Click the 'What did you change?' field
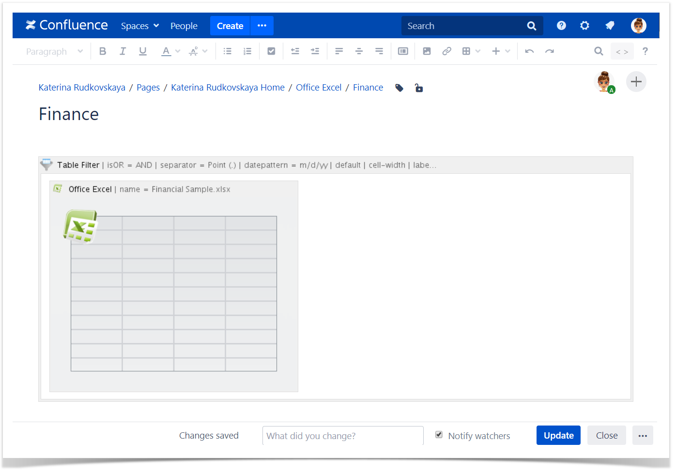The image size is (676, 472). (x=342, y=436)
